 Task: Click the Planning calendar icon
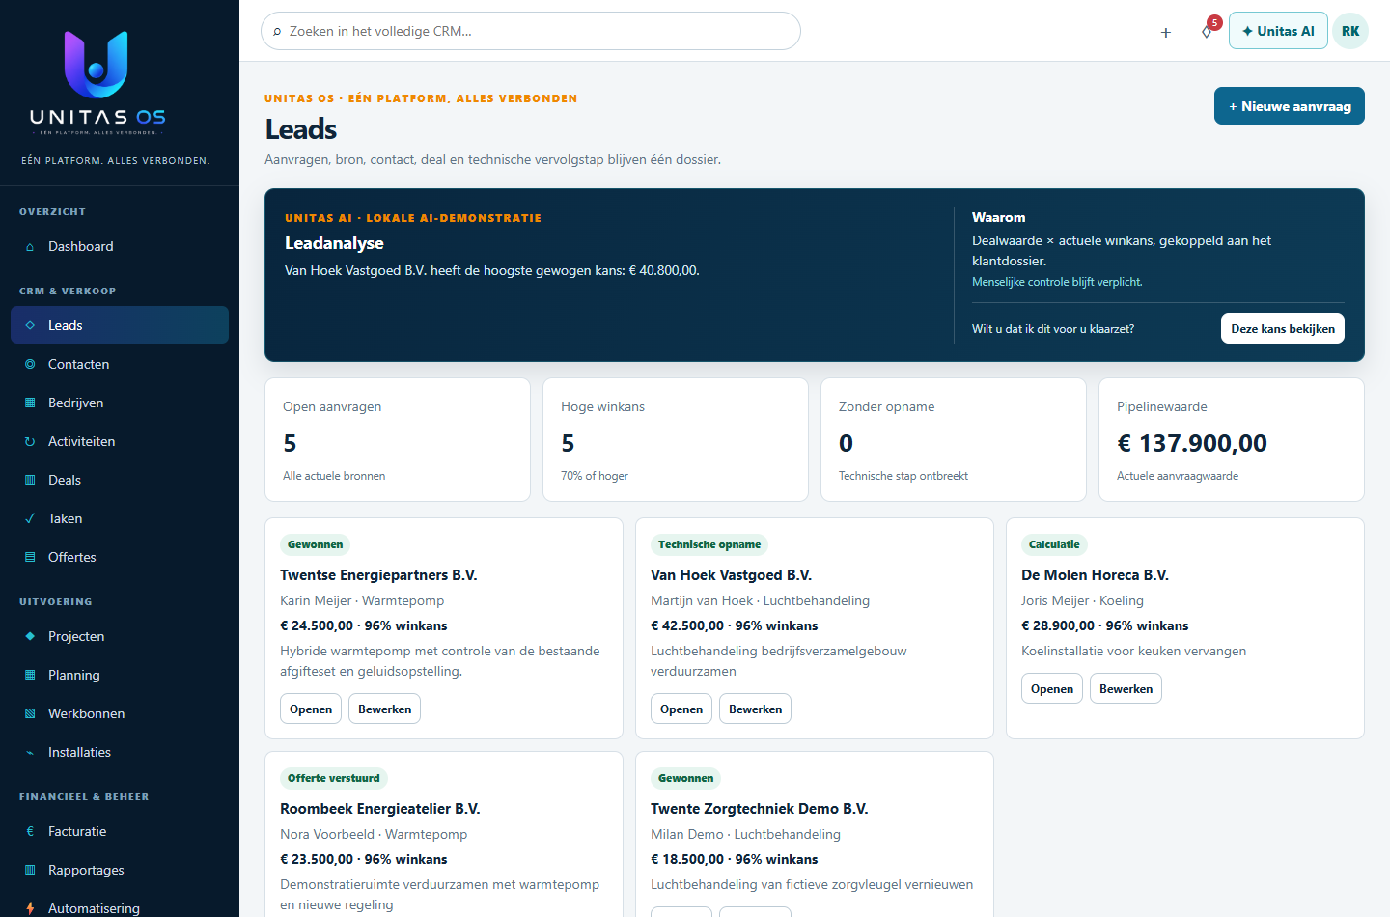click(30, 675)
